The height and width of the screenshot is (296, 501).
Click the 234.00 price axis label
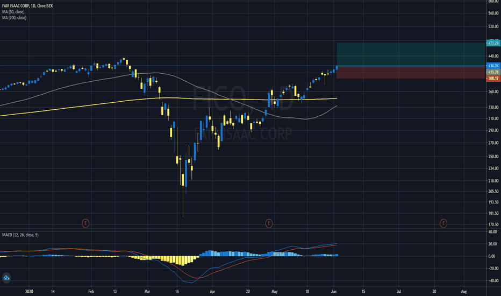pos(493,168)
